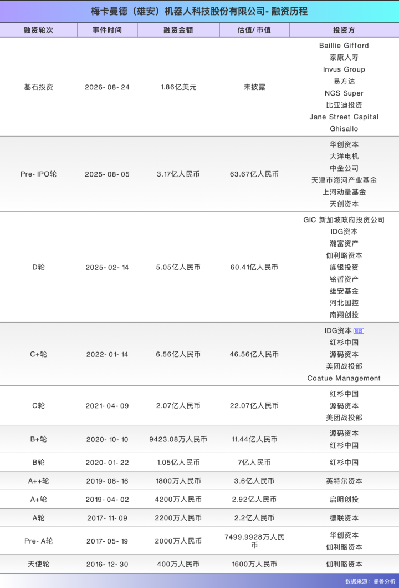Select the D轮 round cell
Viewport: 399px width, 588px height.
click(x=39, y=267)
